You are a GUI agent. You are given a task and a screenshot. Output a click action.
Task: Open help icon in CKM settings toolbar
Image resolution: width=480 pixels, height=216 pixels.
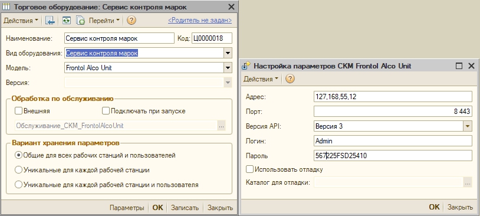pyautogui.click(x=290, y=78)
